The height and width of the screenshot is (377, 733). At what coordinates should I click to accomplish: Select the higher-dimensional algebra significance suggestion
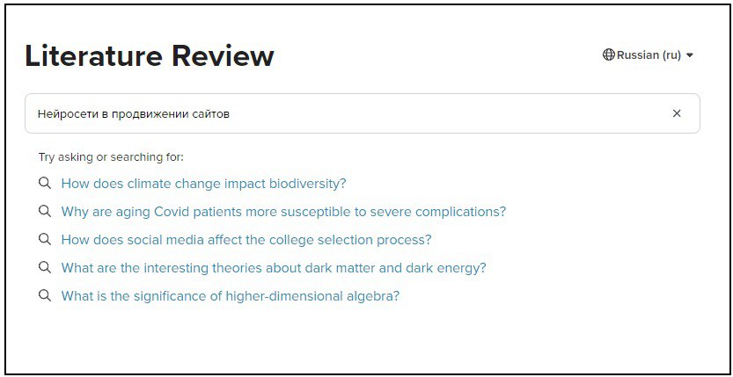230,296
